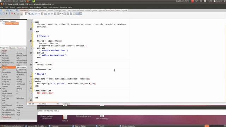
Task: Open the Environment menu
Action: [x=53, y=7]
